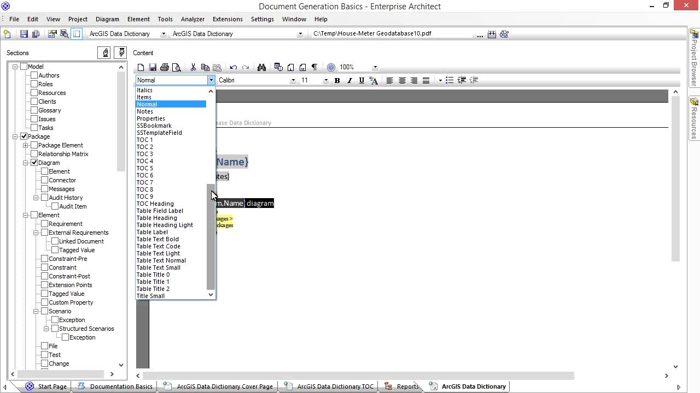The width and height of the screenshot is (700, 393).
Task: Align text right
Action: tap(414, 80)
